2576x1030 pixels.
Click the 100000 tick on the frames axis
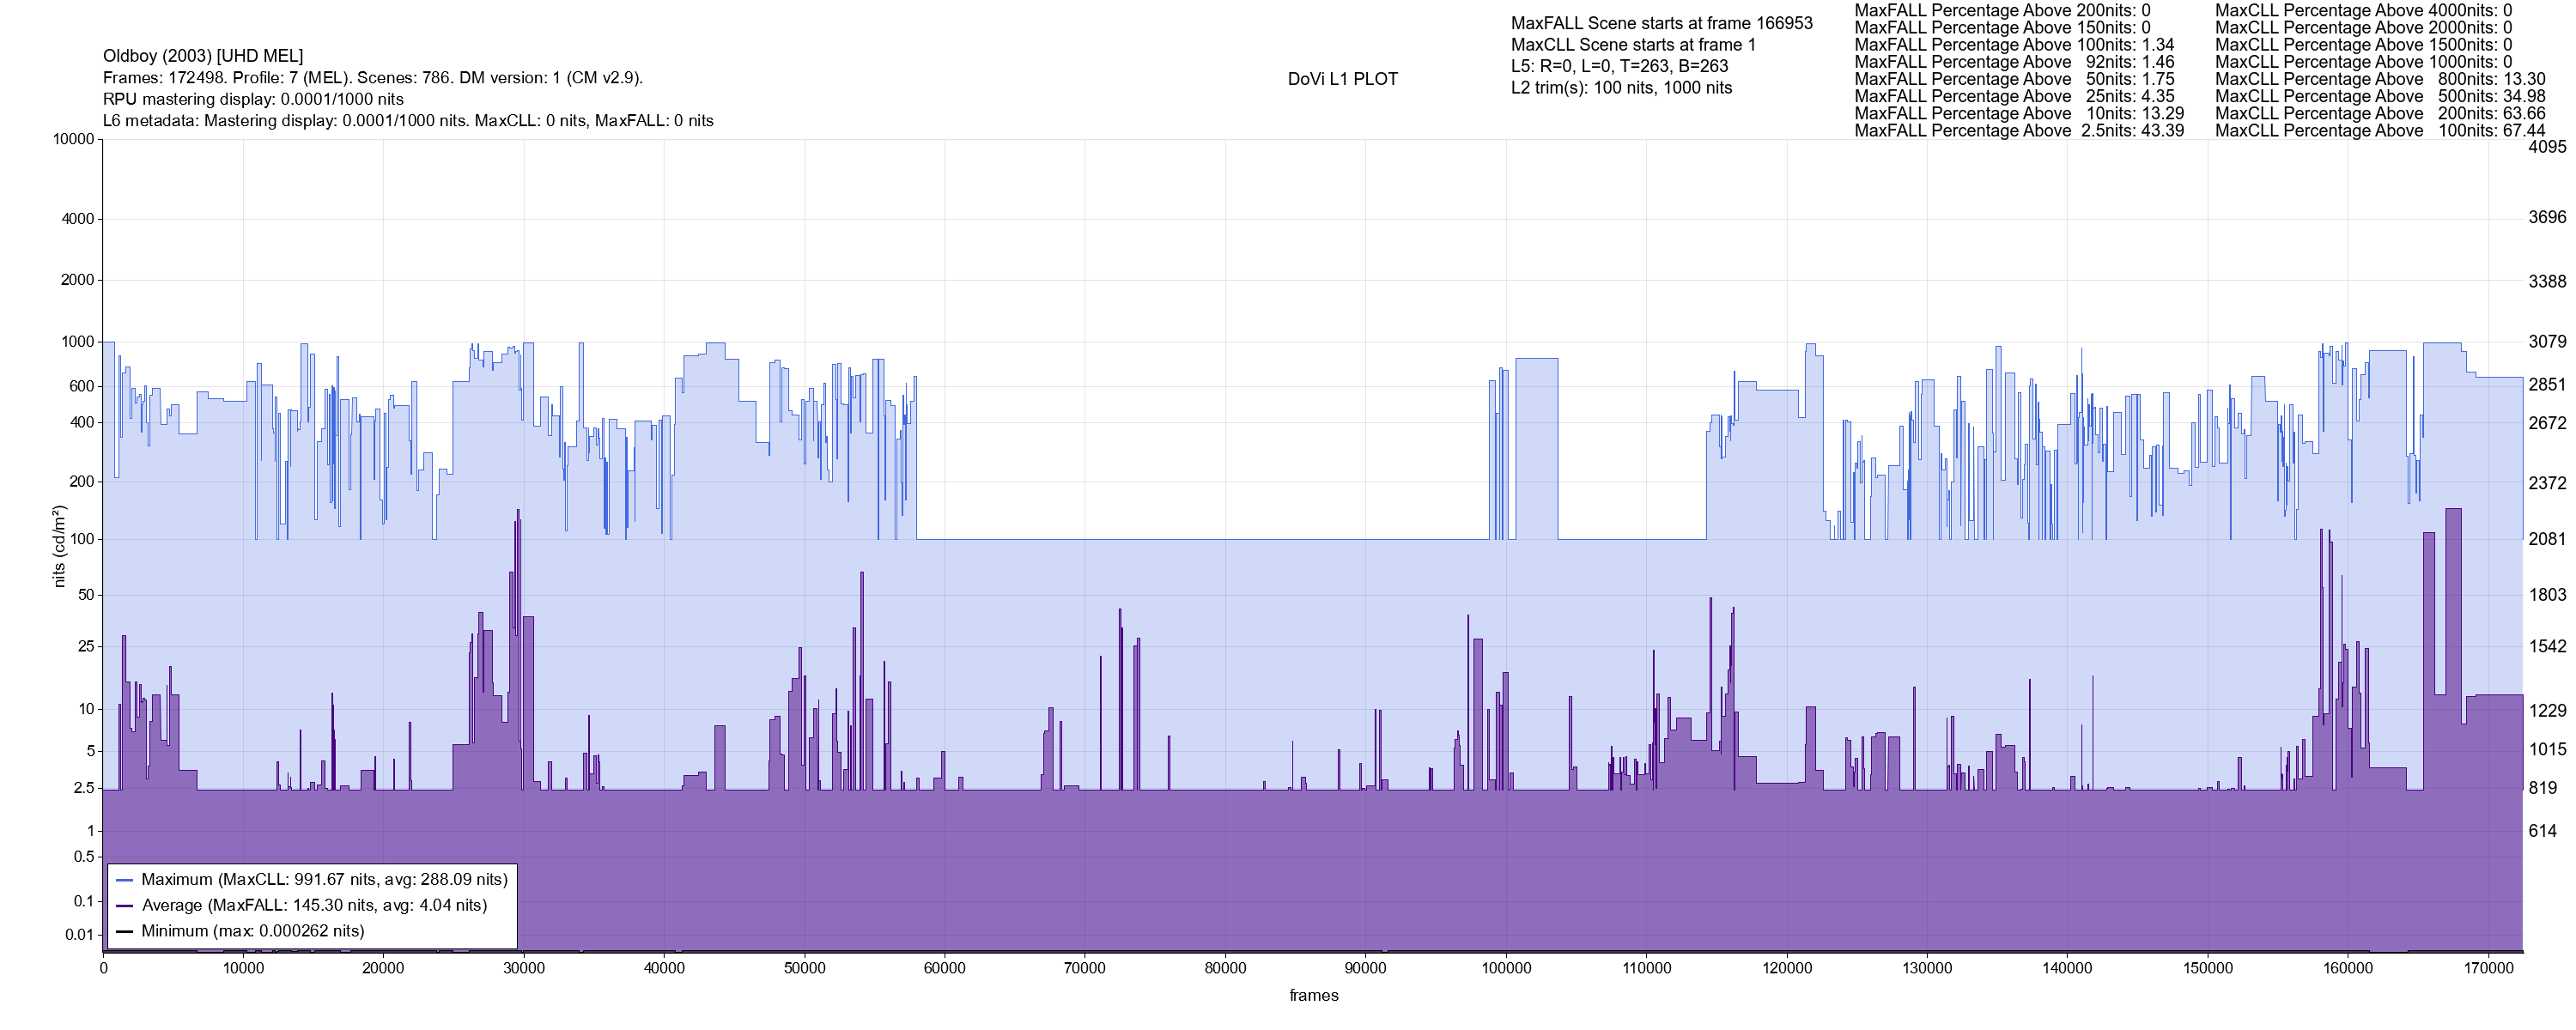tap(1505, 968)
